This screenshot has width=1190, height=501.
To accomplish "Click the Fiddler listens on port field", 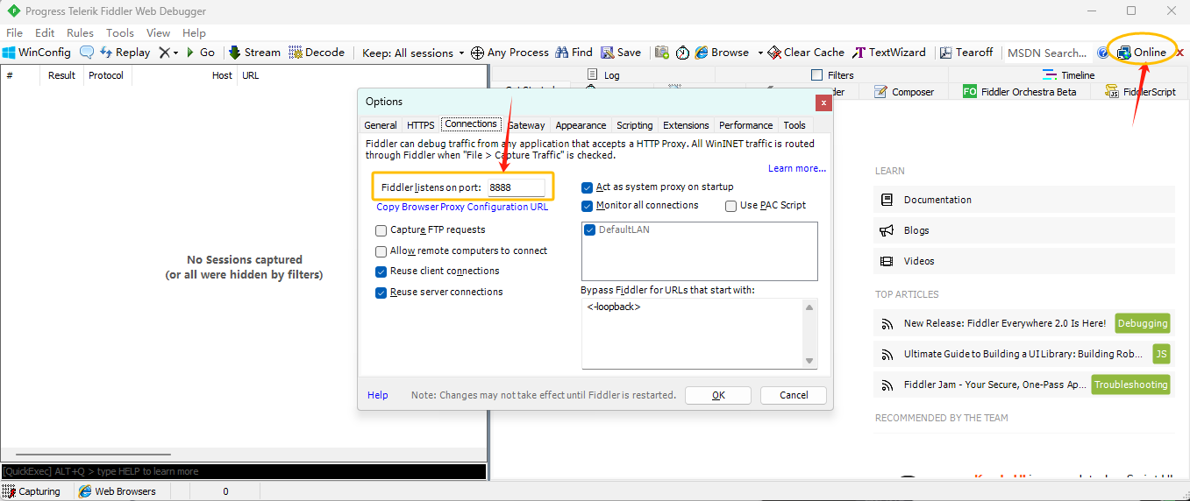I will click(x=516, y=187).
